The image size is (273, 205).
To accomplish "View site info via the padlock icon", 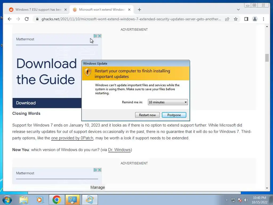I will tap(37, 19).
